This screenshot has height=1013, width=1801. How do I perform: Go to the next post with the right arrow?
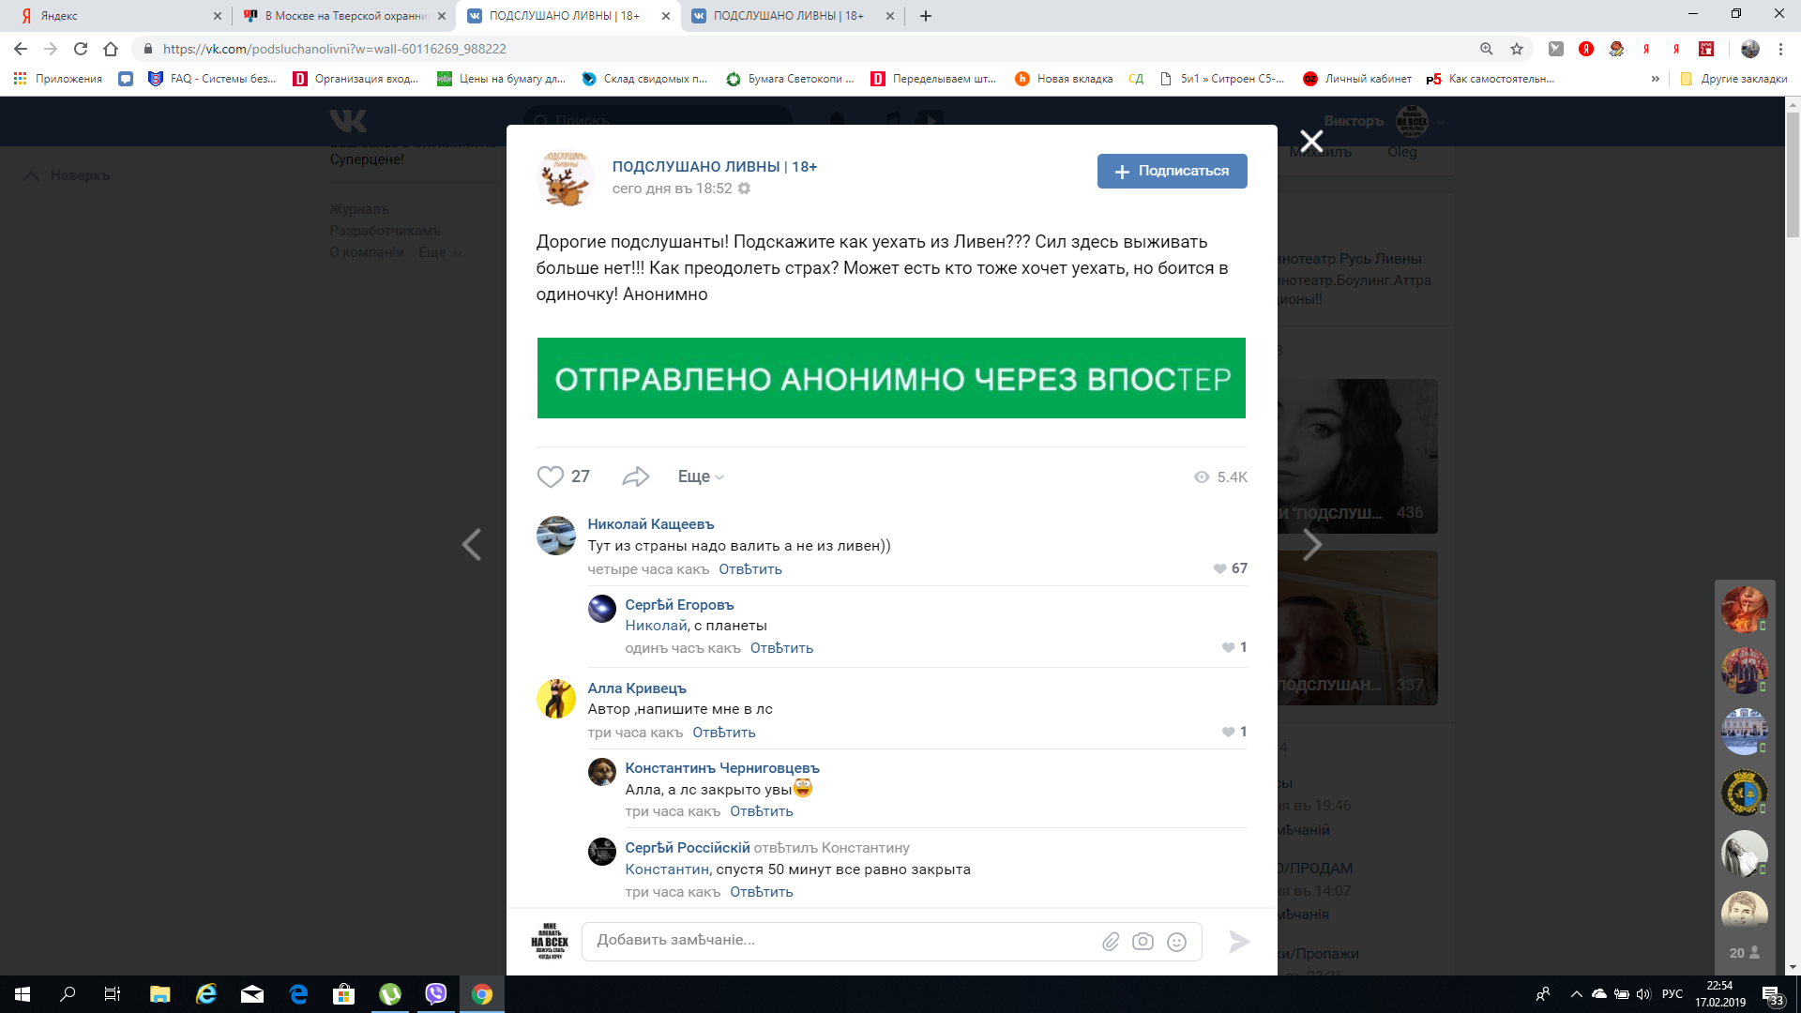click(1312, 544)
